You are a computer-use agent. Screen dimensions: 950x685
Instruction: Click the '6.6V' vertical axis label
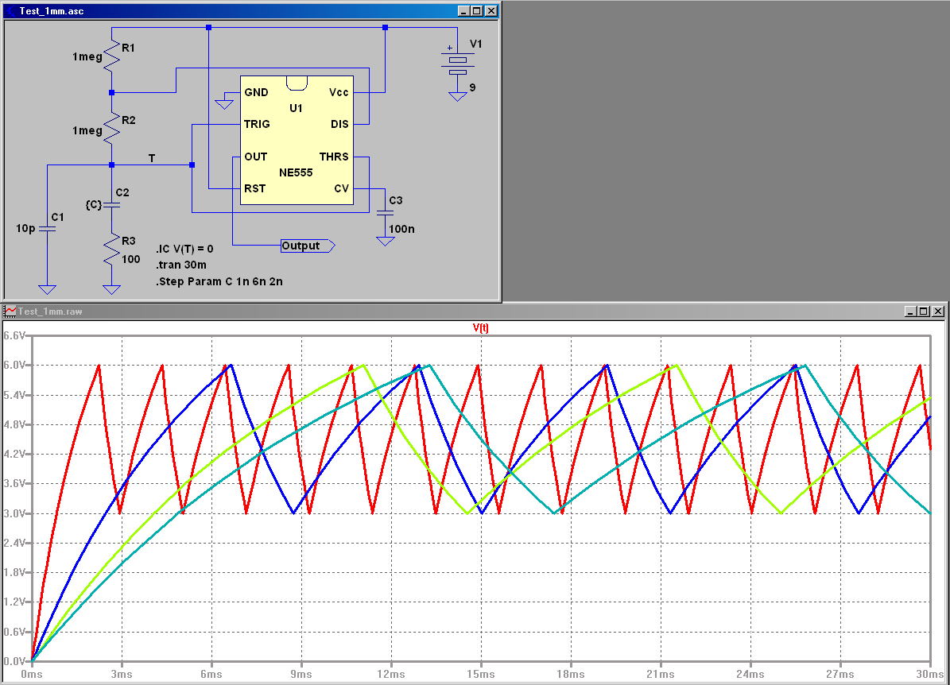[14, 335]
